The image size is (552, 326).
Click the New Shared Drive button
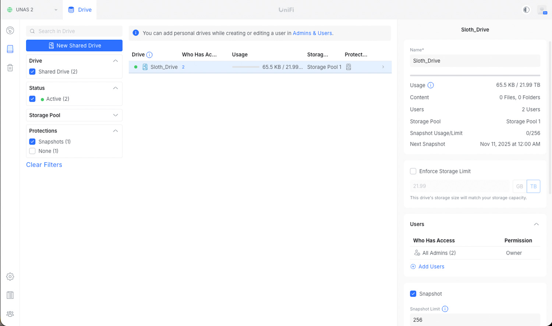[74, 46]
